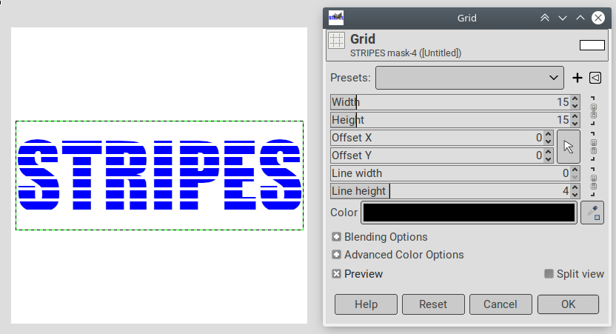Click the Offset Y input field

[x=438, y=156]
